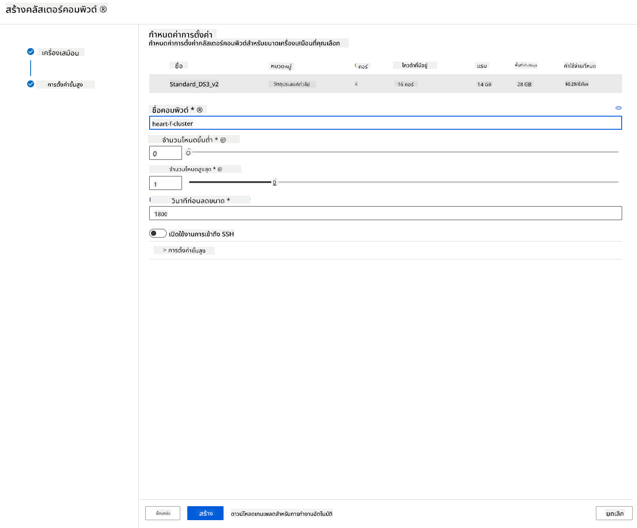Click checkmark icon for การตั้งค่าขั้นสูง step
This screenshot has width=637, height=528.
point(31,84)
